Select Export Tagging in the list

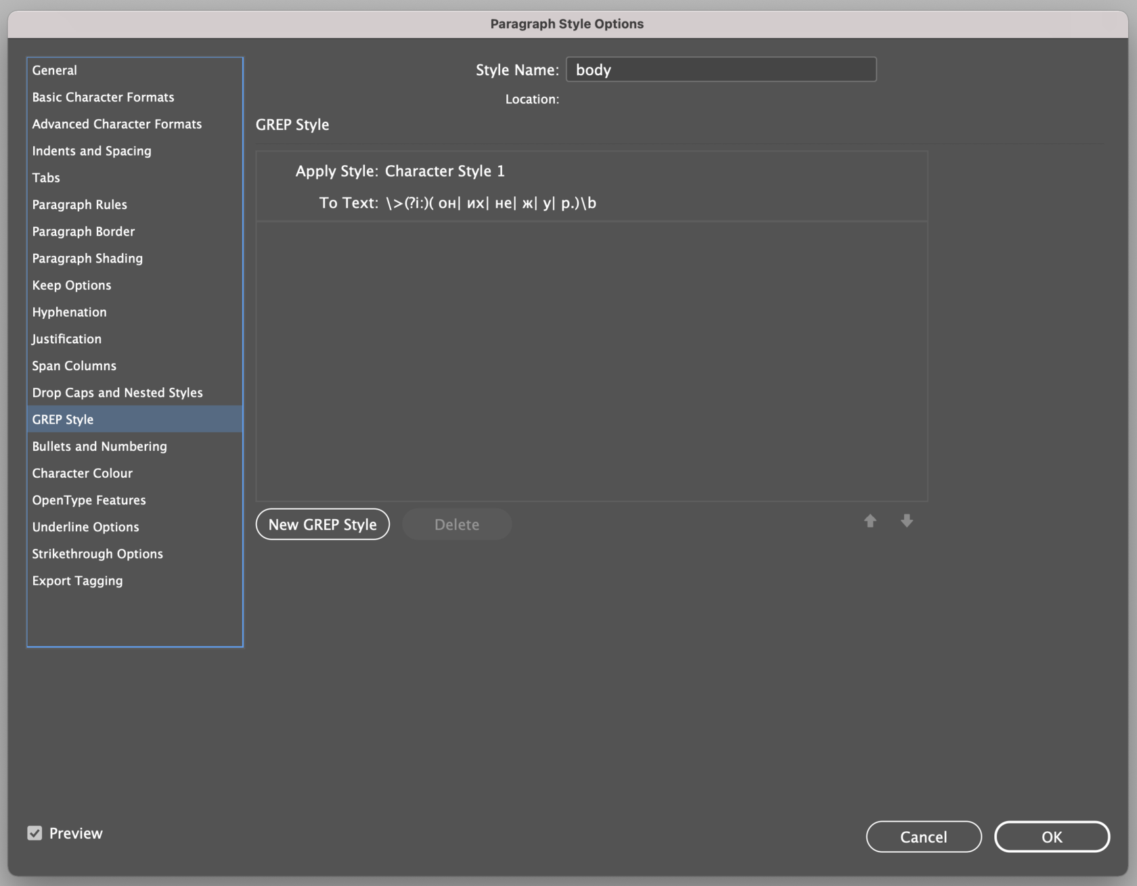click(x=78, y=581)
